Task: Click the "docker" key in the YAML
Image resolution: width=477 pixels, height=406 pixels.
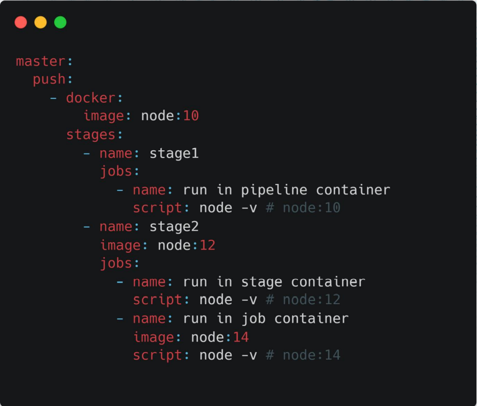Action: click(x=90, y=98)
